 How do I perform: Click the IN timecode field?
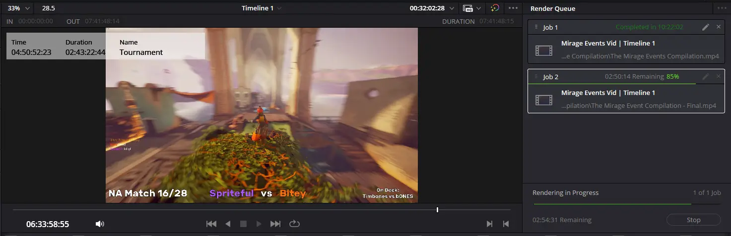(x=36, y=21)
